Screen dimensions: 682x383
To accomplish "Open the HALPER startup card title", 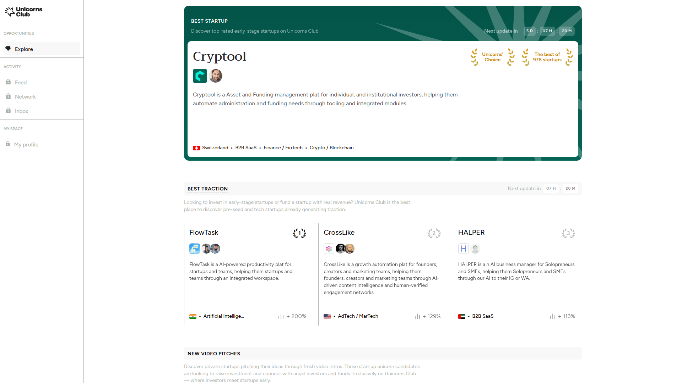I will coord(471,232).
